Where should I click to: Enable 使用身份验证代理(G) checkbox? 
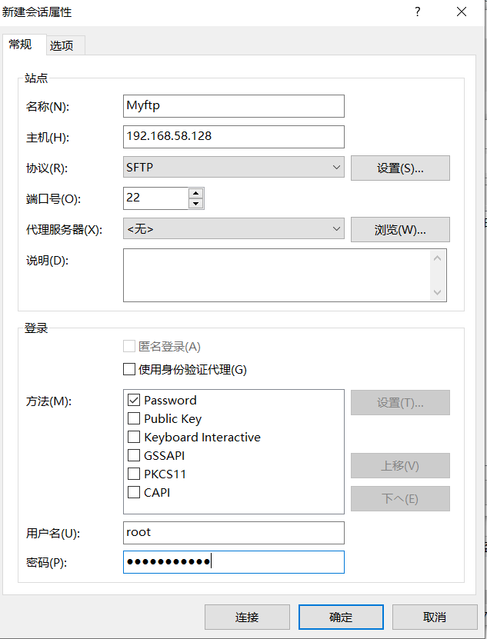point(129,369)
